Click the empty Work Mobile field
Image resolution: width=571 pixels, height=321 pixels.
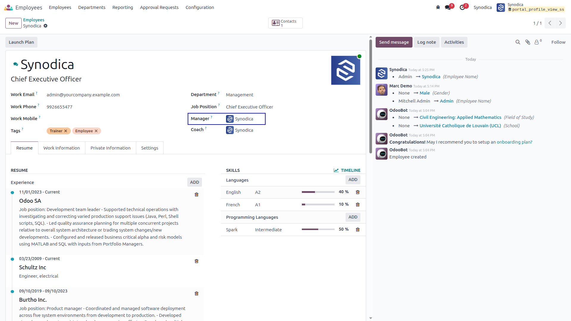click(x=113, y=119)
